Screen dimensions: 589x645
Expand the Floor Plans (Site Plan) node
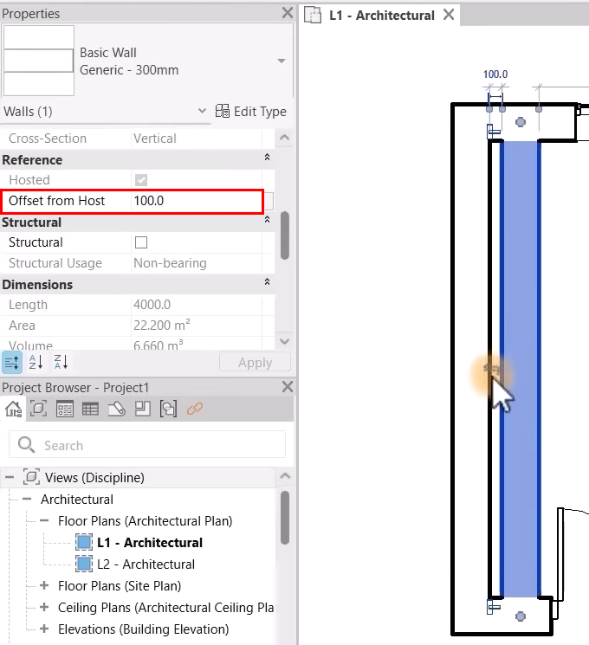[x=45, y=586]
